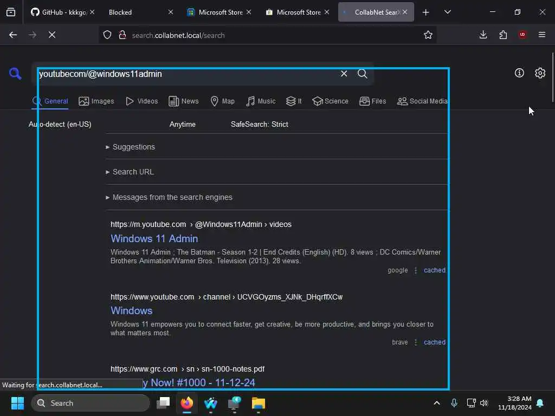Click the tracking protection shield icon
The height and width of the screenshot is (416, 555).
point(107,35)
